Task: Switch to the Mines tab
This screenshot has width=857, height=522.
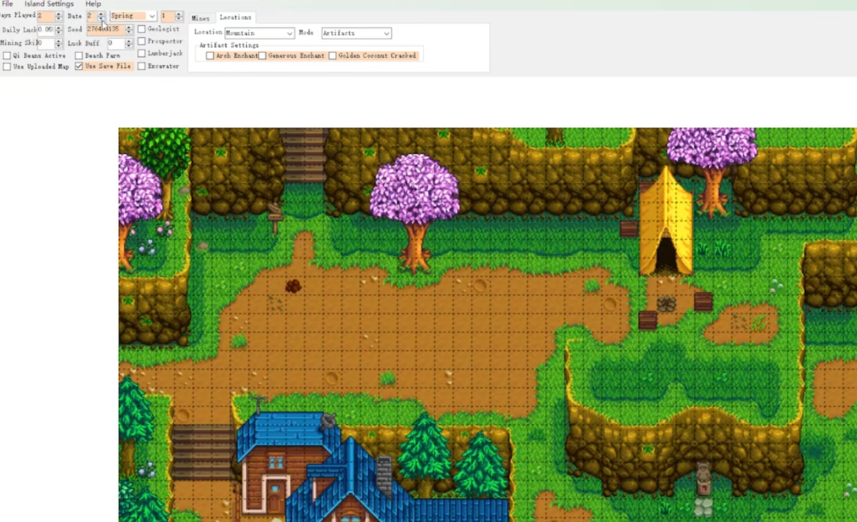Action: (201, 18)
